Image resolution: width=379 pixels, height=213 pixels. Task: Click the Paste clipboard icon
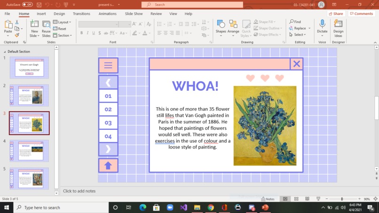point(8,24)
